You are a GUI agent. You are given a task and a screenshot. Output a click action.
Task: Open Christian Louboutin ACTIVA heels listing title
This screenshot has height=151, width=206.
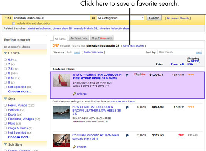pos(95,137)
